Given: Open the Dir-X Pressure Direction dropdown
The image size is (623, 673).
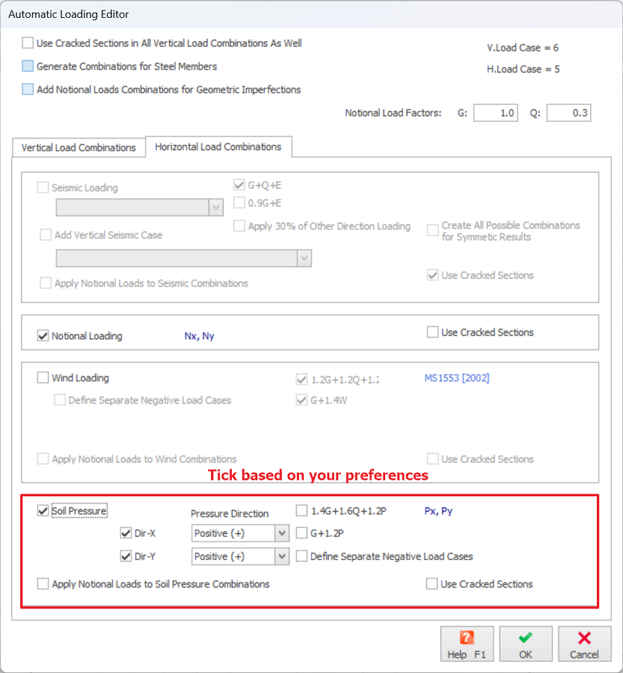Looking at the screenshot, I should [x=281, y=533].
